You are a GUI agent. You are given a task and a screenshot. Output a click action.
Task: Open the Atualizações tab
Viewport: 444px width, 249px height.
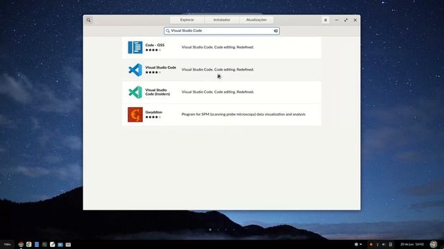[x=256, y=20]
